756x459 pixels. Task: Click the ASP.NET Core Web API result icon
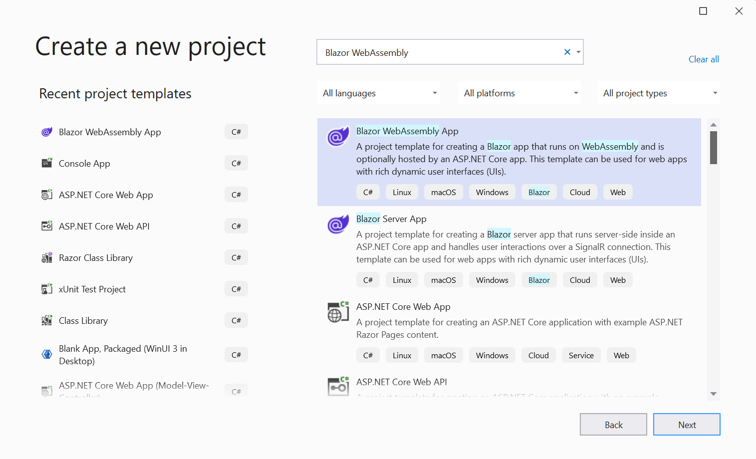click(338, 386)
